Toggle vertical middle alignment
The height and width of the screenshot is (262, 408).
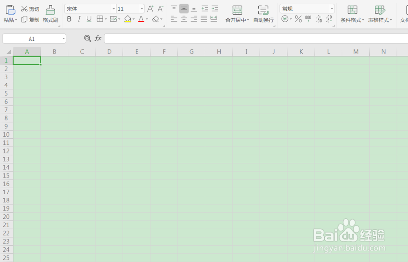coord(184,9)
